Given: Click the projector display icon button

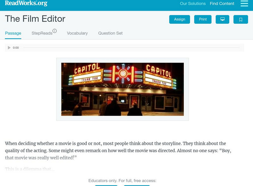Looking at the screenshot, I should pyautogui.click(x=222, y=19).
